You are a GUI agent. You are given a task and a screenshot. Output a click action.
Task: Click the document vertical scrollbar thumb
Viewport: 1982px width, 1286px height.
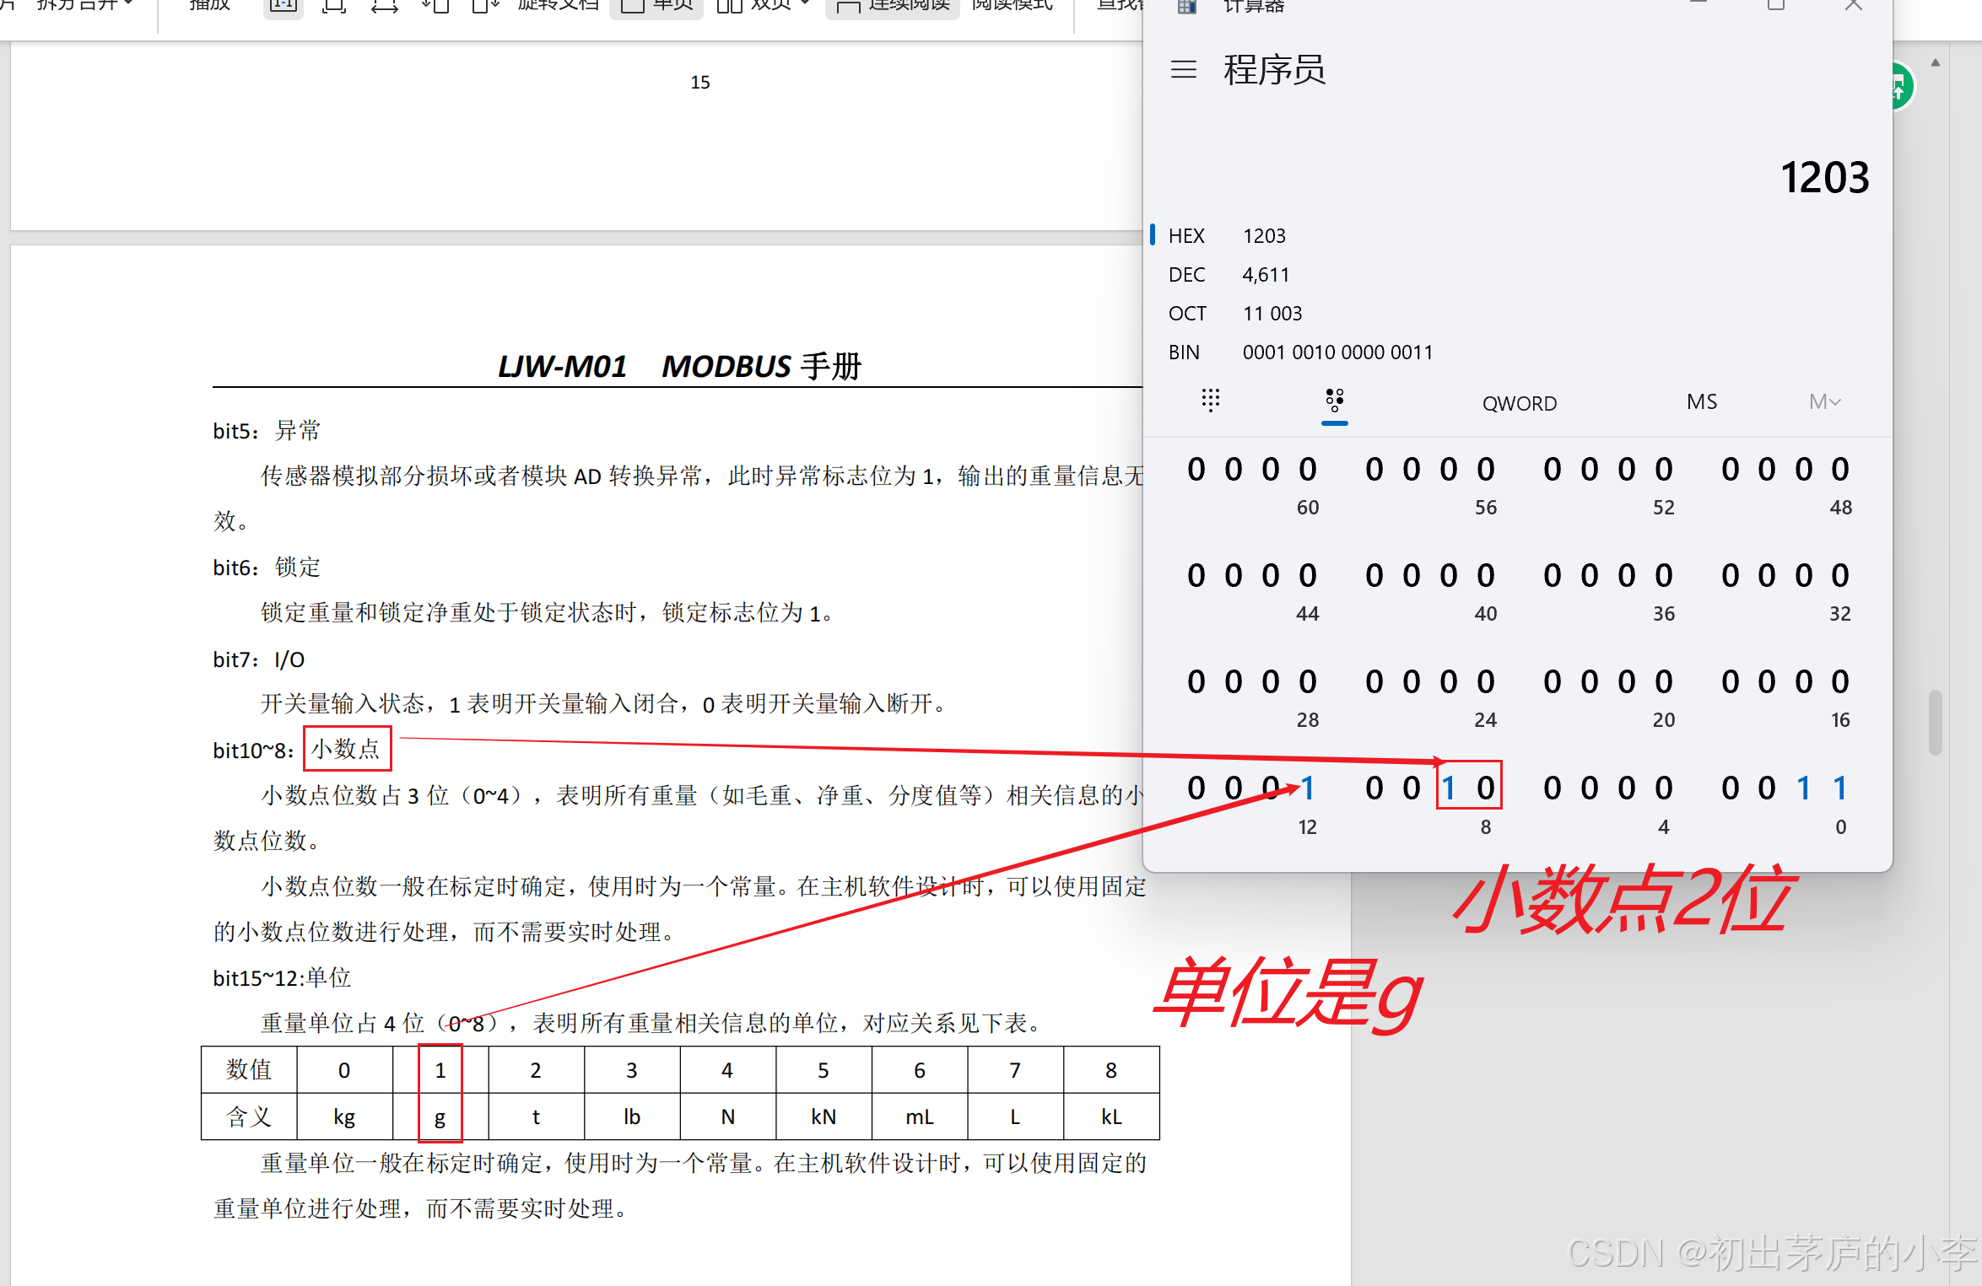(1935, 723)
